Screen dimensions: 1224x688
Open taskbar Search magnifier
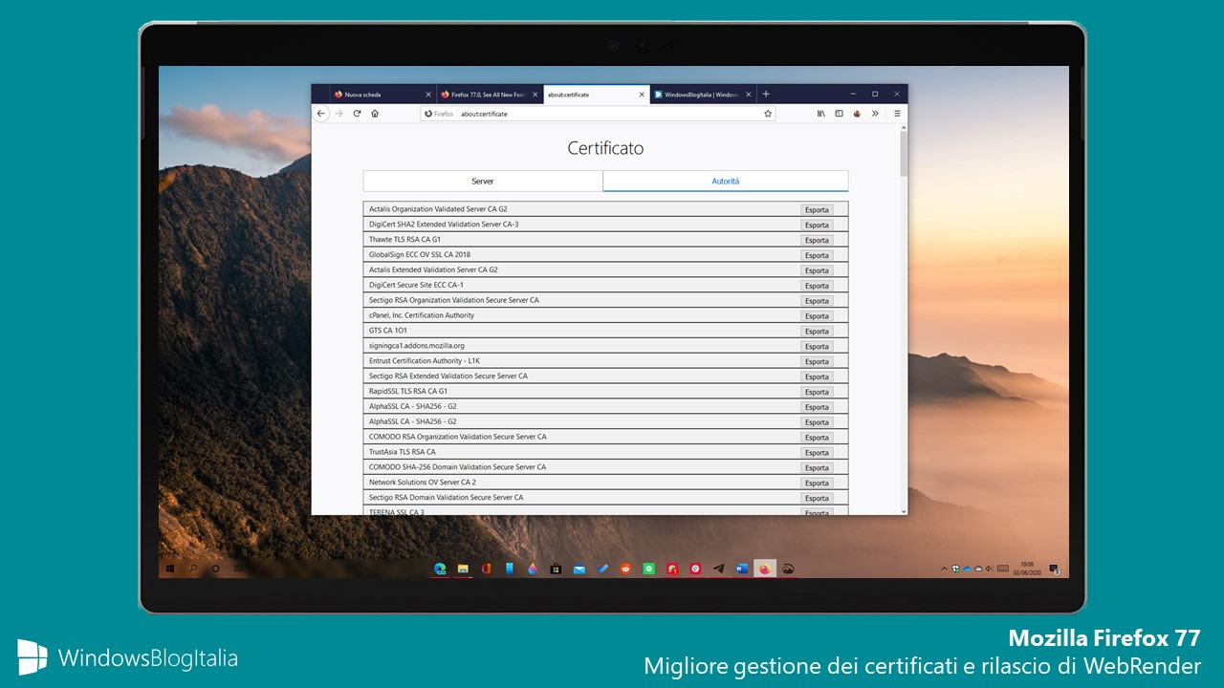pos(193,569)
